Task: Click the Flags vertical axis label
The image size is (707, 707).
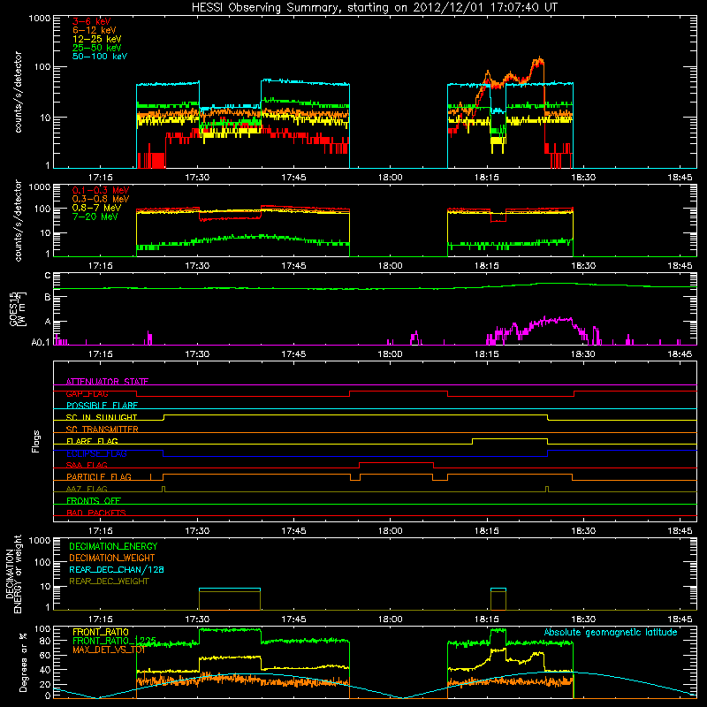Action: (36, 441)
